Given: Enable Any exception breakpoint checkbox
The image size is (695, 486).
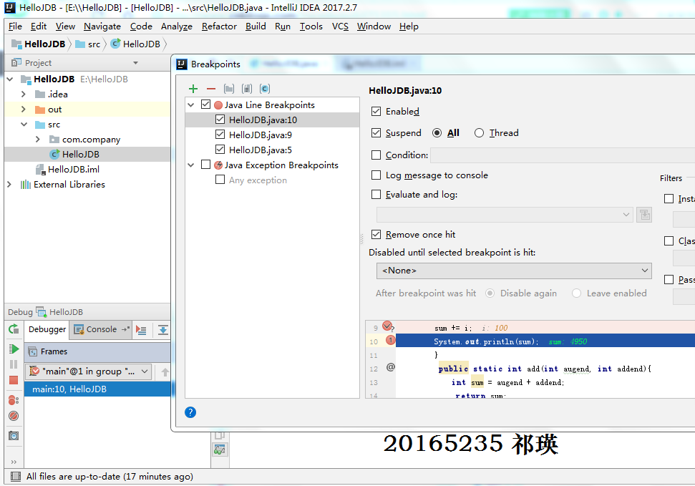Looking at the screenshot, I should (x=220, y=180).
